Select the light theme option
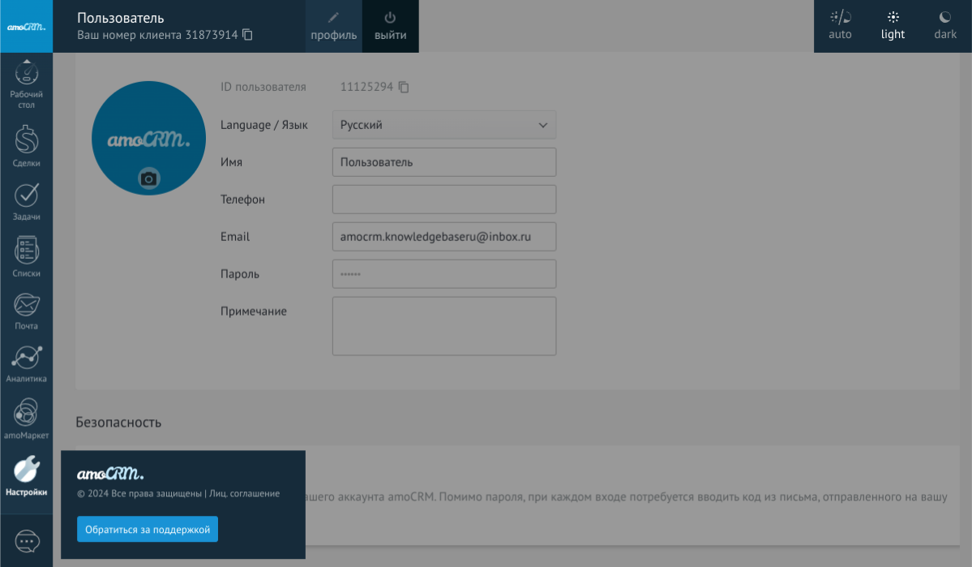 click(x=893, y=26)
